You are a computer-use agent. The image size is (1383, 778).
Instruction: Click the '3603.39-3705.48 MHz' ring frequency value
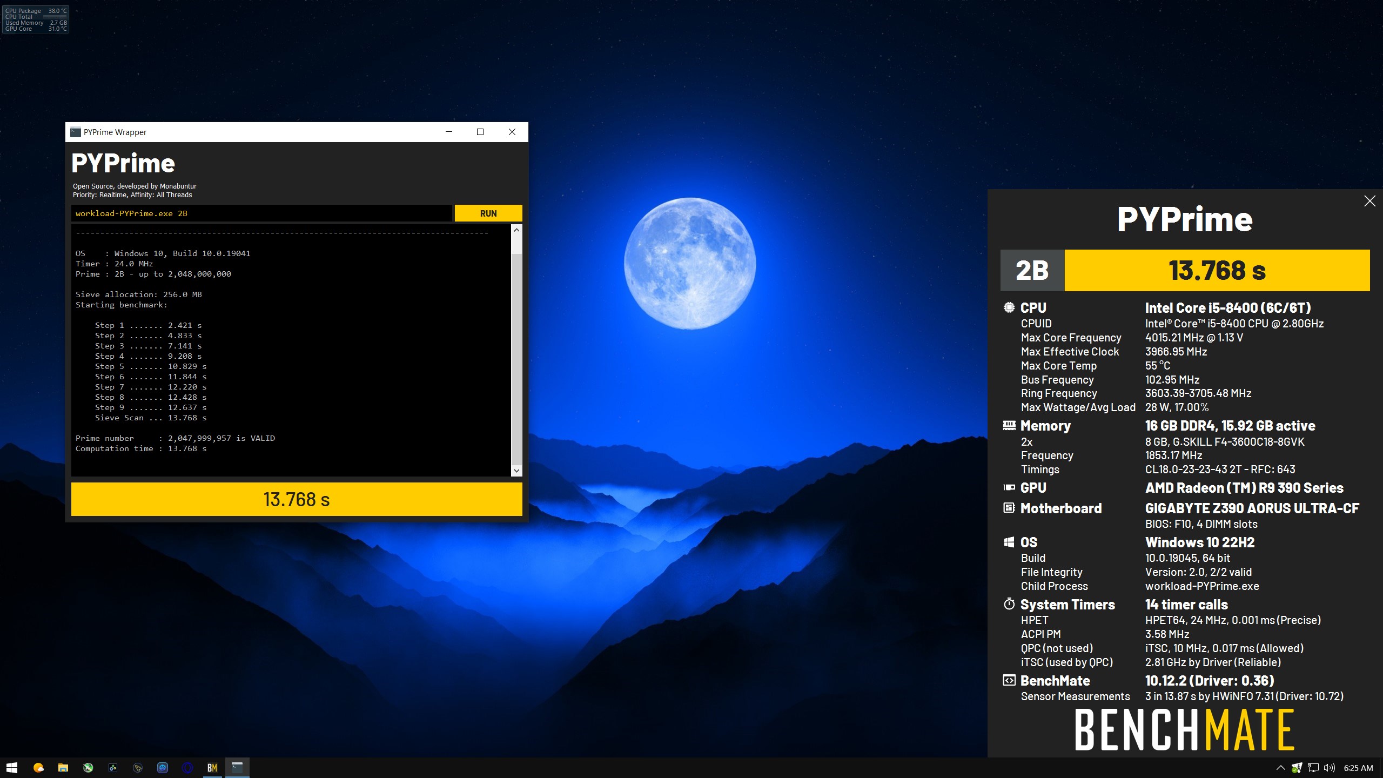1198,393
